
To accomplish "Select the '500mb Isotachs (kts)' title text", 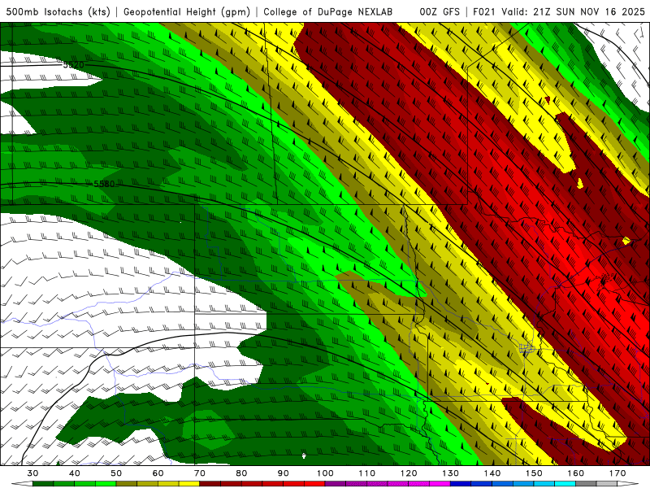I will tap(58, 11).
